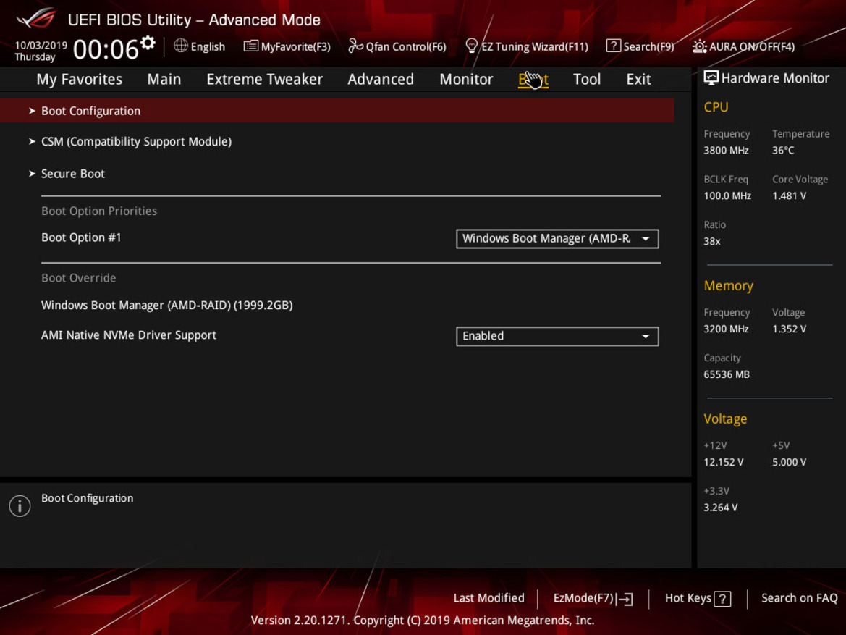Switch to the Main tab
Image resolution: width=846 pixels, height=635 pixels.
(x=164, y=80)
